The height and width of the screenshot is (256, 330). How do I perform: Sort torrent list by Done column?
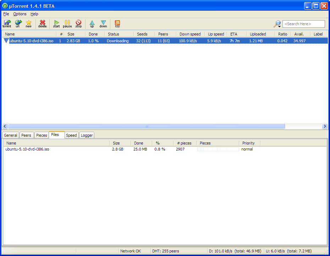point(95,34)
